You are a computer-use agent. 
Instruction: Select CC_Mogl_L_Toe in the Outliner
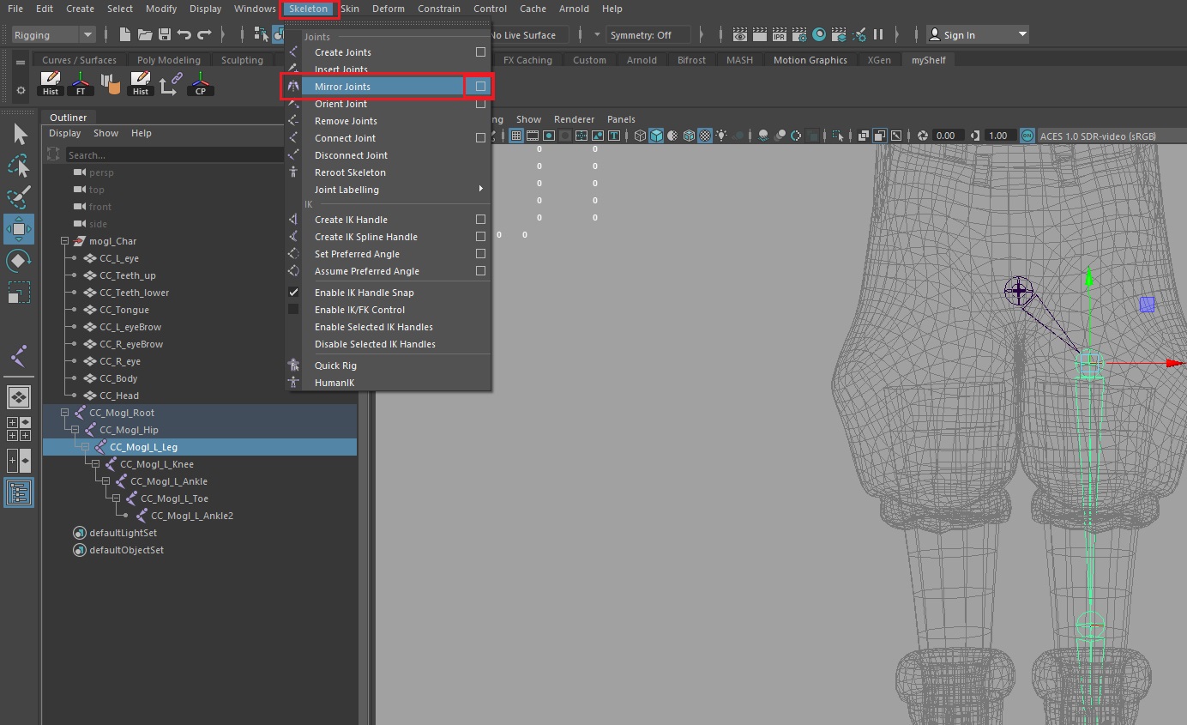point(174,498)
